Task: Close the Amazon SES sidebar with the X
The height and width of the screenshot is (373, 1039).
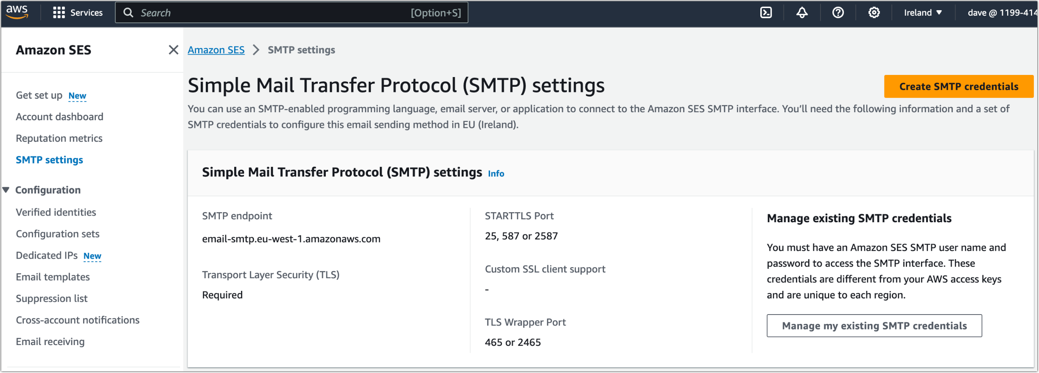Action: 174,50
